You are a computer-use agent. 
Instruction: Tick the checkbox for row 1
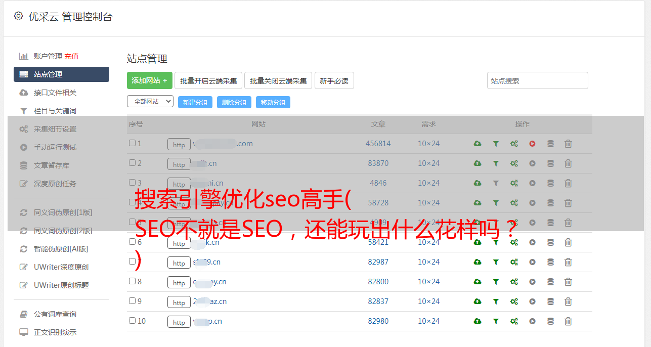[132, 143]
